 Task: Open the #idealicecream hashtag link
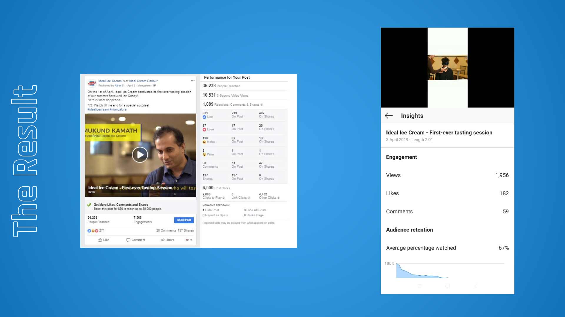point(98,109)
